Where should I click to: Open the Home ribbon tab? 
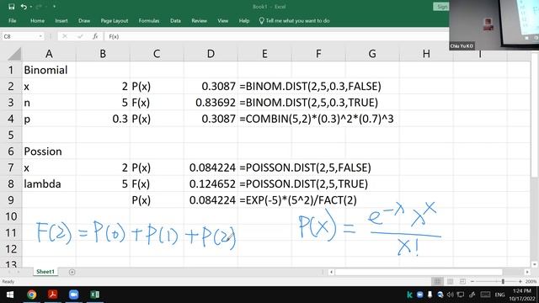click(x=37, y=21)
